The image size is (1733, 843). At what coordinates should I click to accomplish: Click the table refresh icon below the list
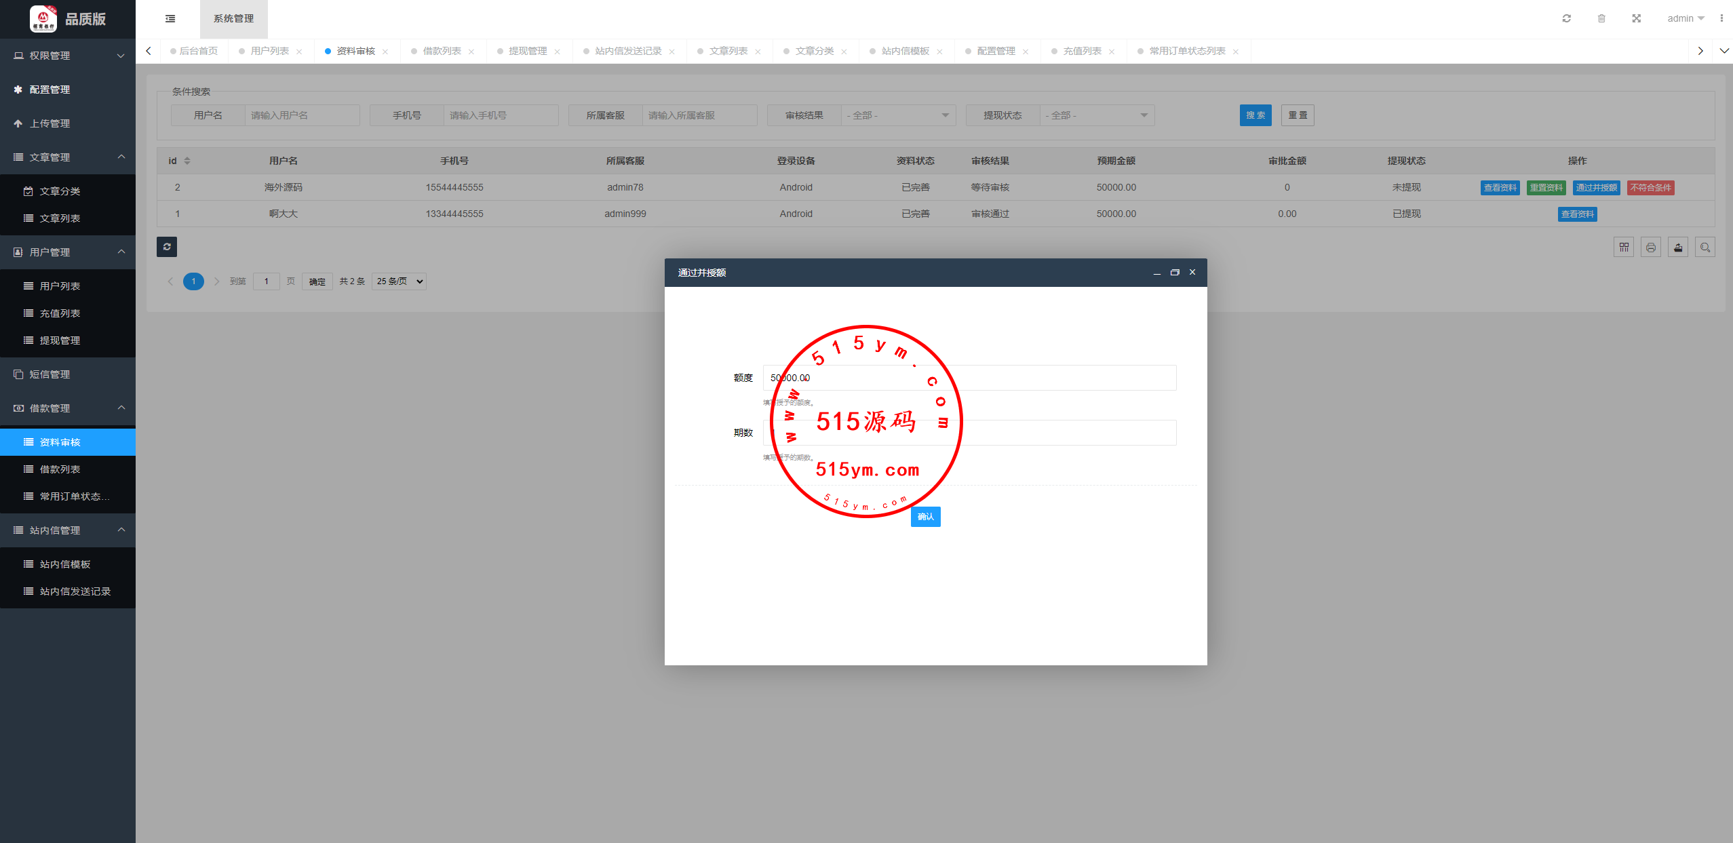pyautogui.click(x=167, y=247)
